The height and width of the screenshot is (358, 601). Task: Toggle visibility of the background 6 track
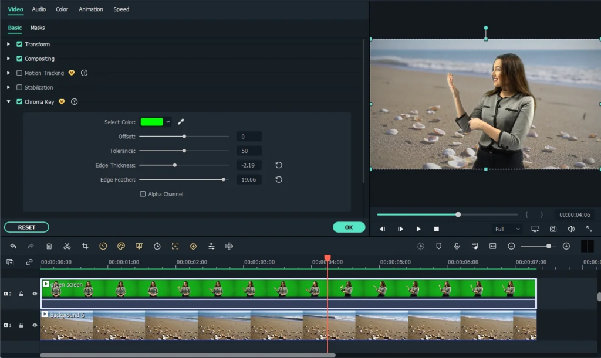(x=35, y=325)
